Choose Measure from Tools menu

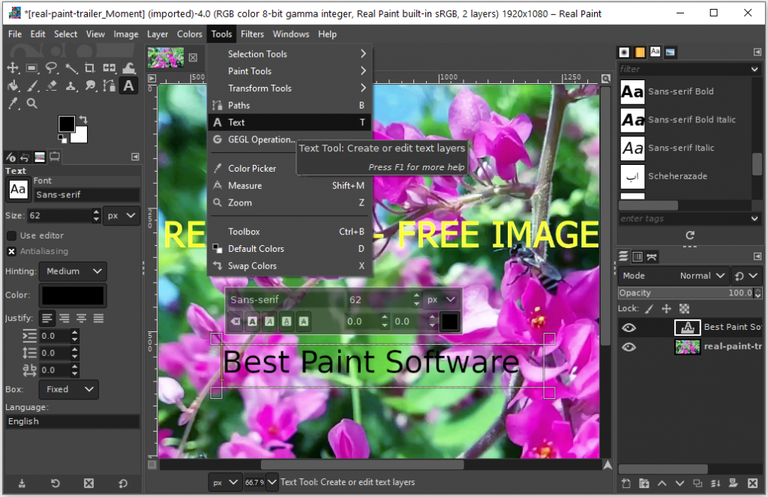[x=290, y=186]
